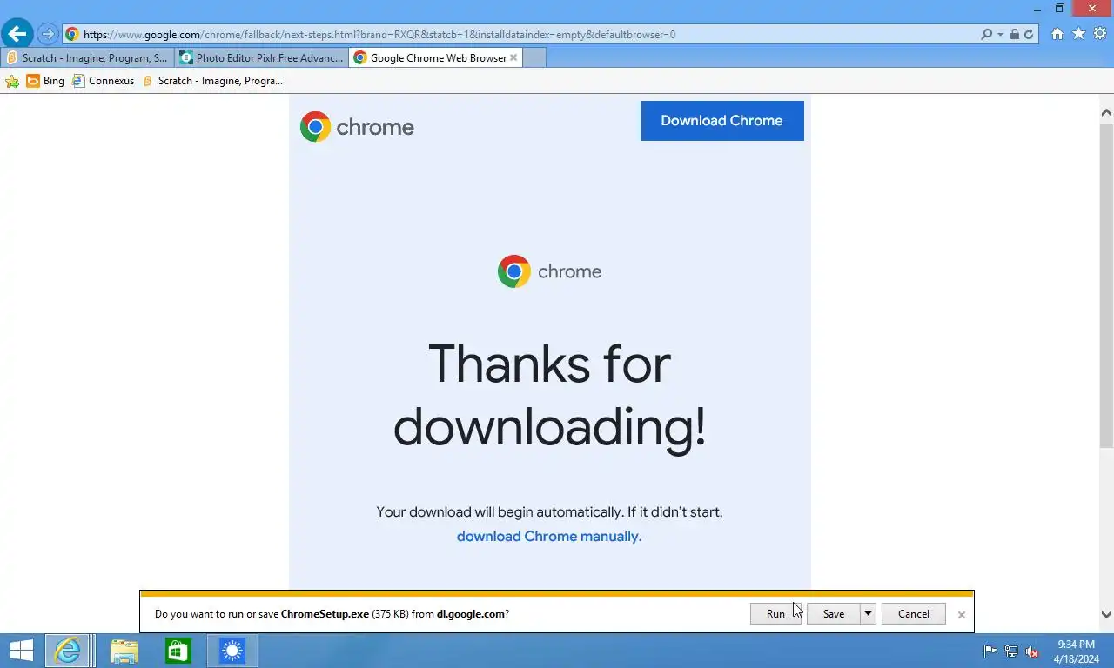Open the Scratch favorites bar link
The image size is (1114, 668).
click(x=212, y=81)
